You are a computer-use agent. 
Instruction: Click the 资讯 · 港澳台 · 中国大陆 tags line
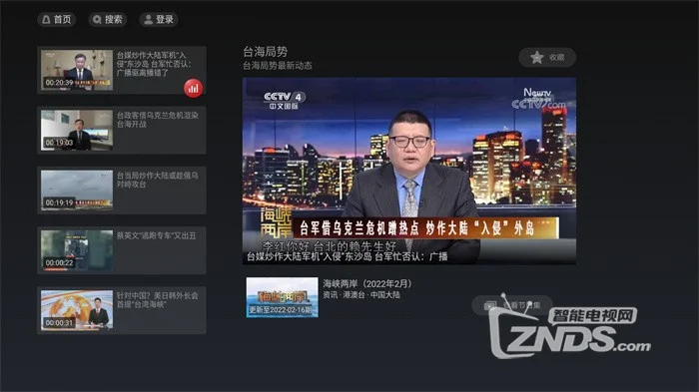pos(361,295)
